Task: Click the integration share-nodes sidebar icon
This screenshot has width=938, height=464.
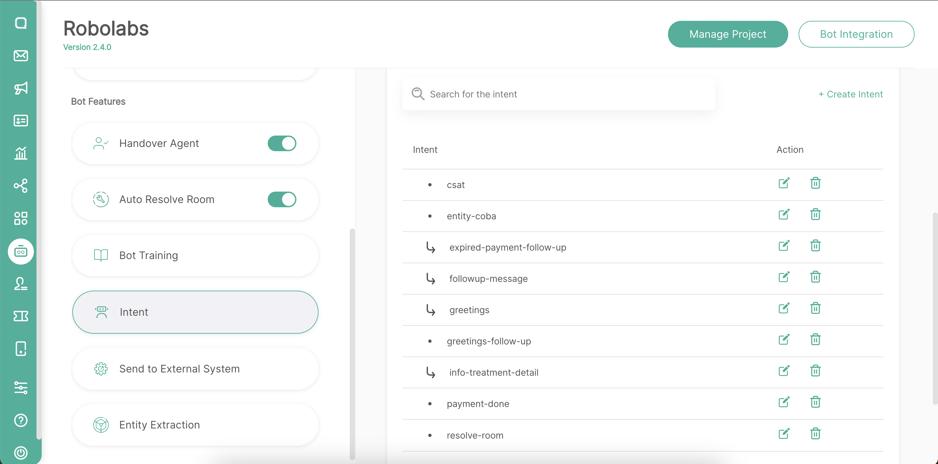Action: (21, 186)
